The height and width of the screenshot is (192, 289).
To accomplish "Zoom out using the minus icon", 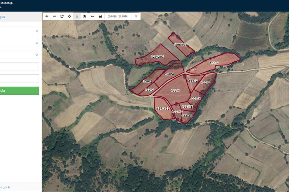I will coord(54,16).
